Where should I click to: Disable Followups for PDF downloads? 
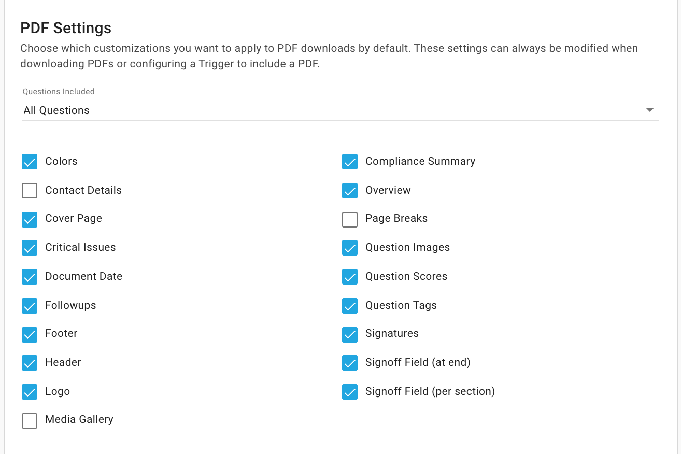coord(30,306)
